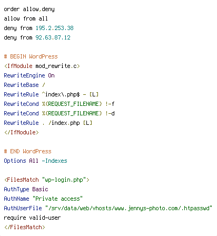This screenshot has height=236, width=217.
Task: Click the 'AuthType Basic' directive
Action: (x=26, y=189)
